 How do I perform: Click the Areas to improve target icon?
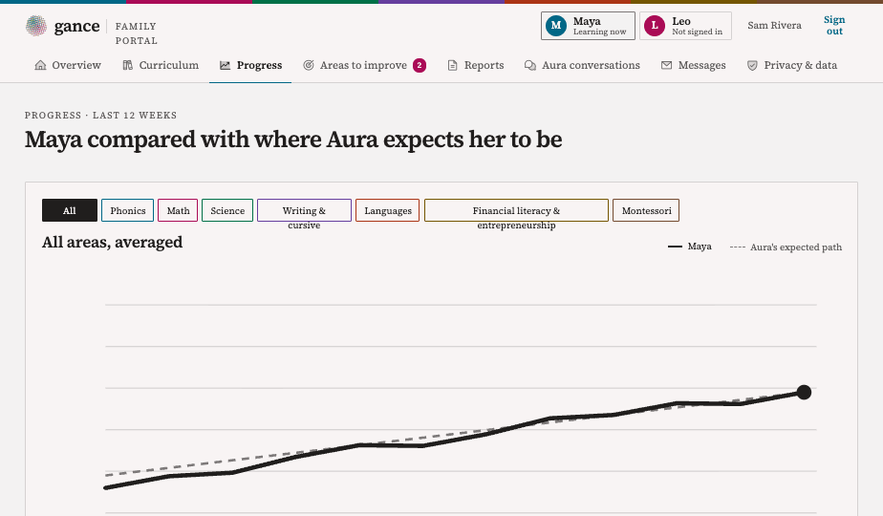coord(309,65)
